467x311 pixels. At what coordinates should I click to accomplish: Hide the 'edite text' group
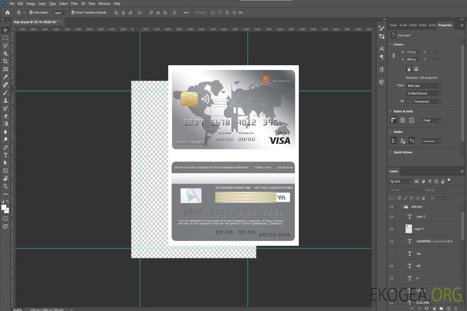(x=392, y=207)
